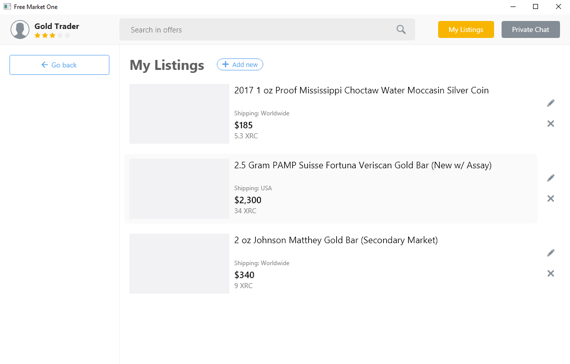This screenshot has width=570, height=364.
Task: Maximize the Free Market One window
Action: pyautogui.click(x=536, y=6)
